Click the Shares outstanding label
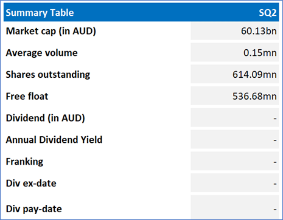This screenshot has height=220, width=283. point(48,75)
